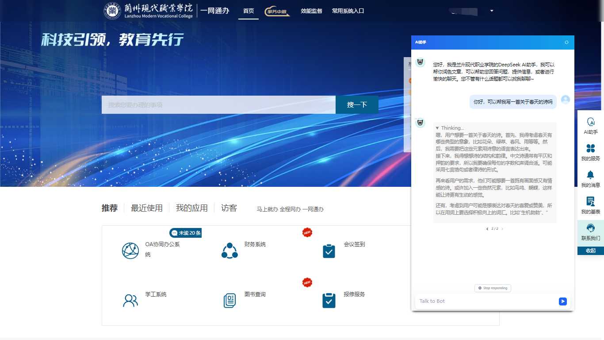The width and height of the screenshot is (604, 340).
Task: Select the 我的应用 tab
Action: click(x=191, y=208)
